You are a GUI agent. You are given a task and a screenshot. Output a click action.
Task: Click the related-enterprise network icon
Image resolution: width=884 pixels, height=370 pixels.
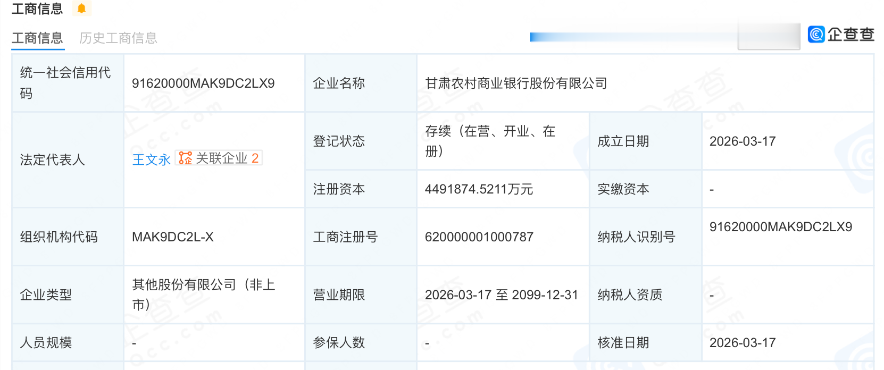tap(185, 158)
